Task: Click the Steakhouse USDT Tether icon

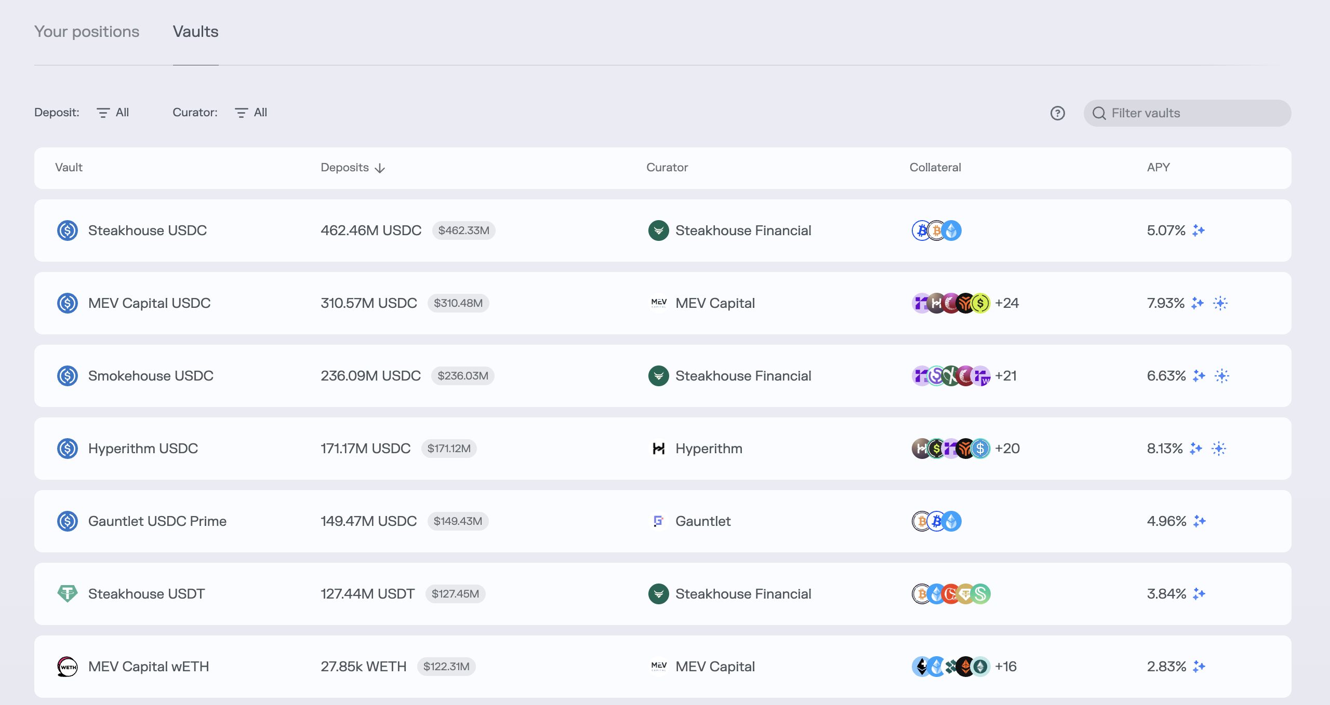Action: pyautogui.click(x=68, y=593)
